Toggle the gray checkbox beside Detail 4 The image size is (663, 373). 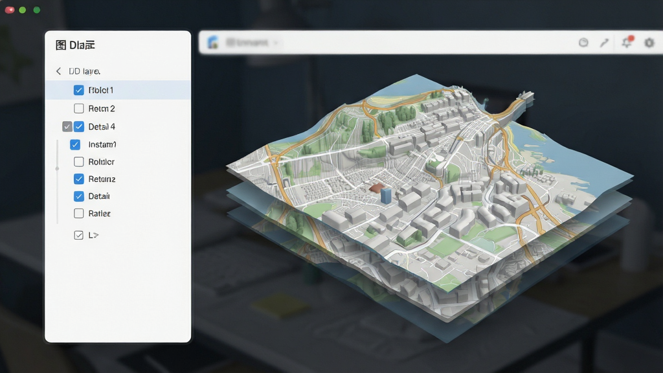(67, 126)
